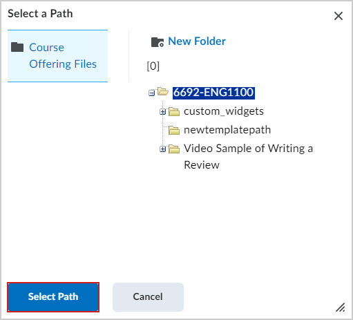Select the 6692-ENG1100 root folder label
The image size is (353, 320).
[213, 93]
